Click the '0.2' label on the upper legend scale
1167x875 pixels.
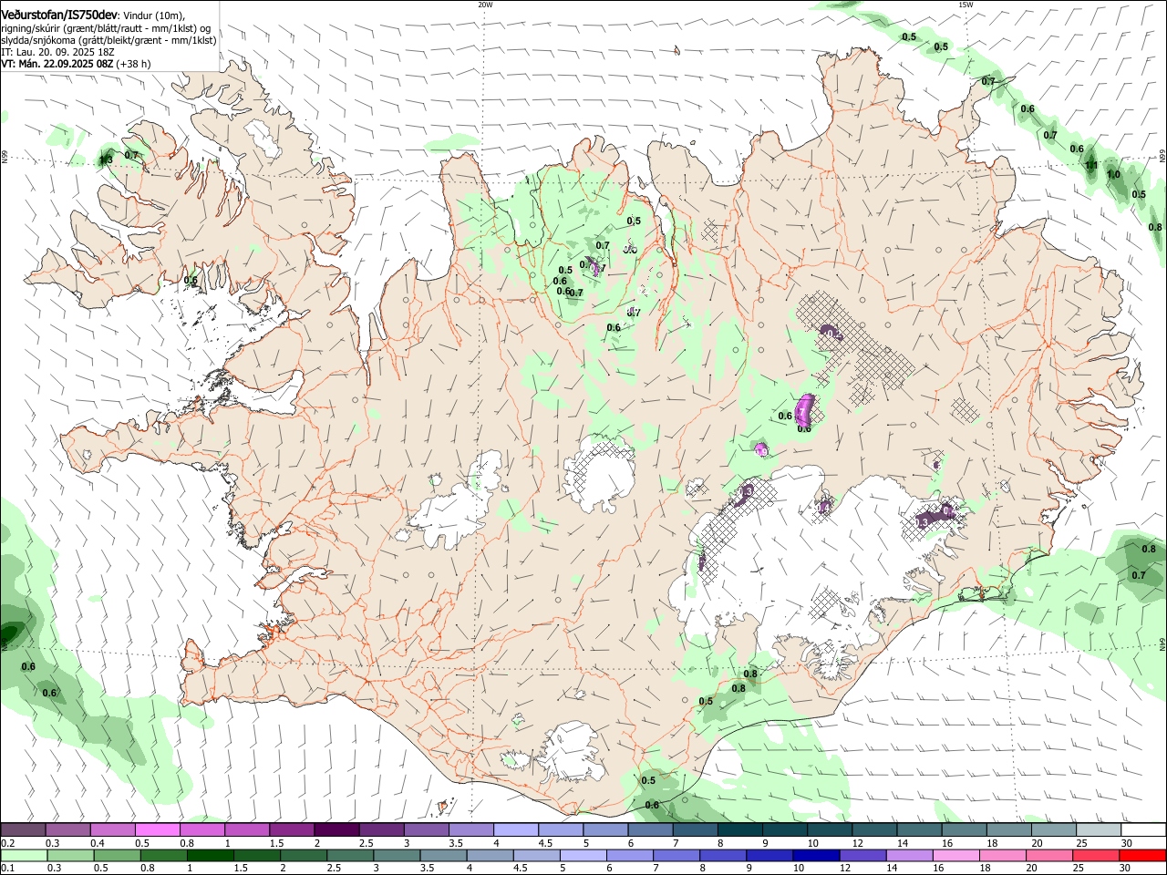[x=7, y=843]
